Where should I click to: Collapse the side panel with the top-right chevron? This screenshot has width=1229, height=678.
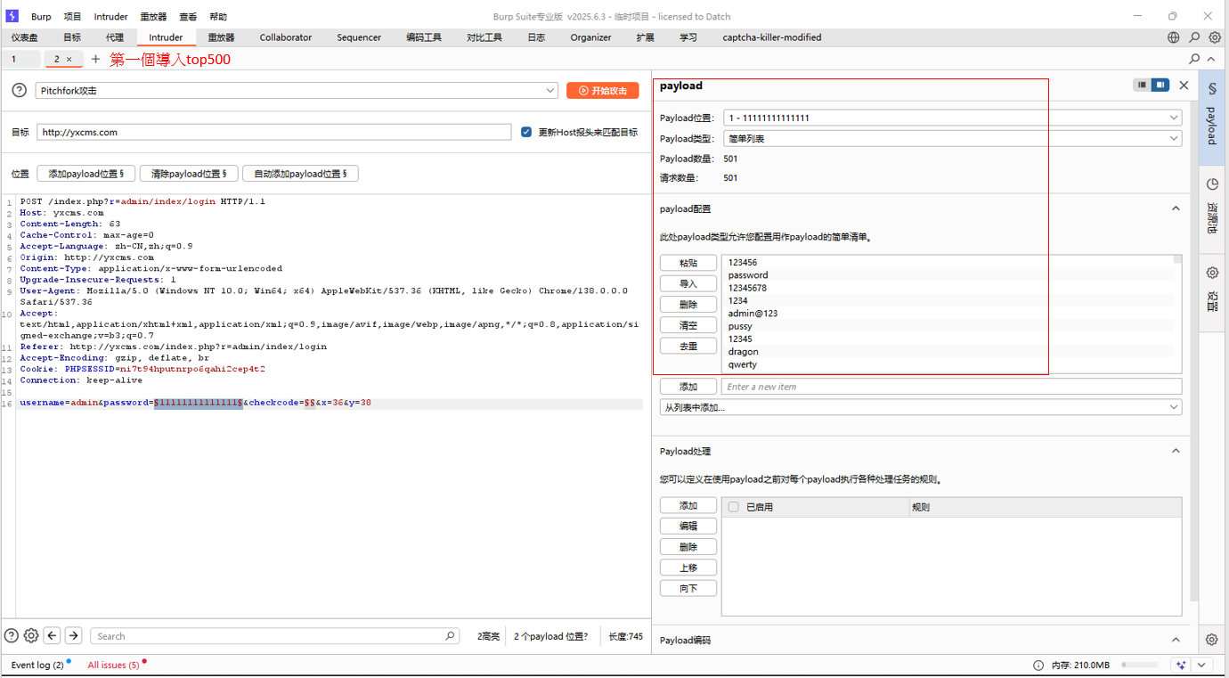(x=1212, y=59)
